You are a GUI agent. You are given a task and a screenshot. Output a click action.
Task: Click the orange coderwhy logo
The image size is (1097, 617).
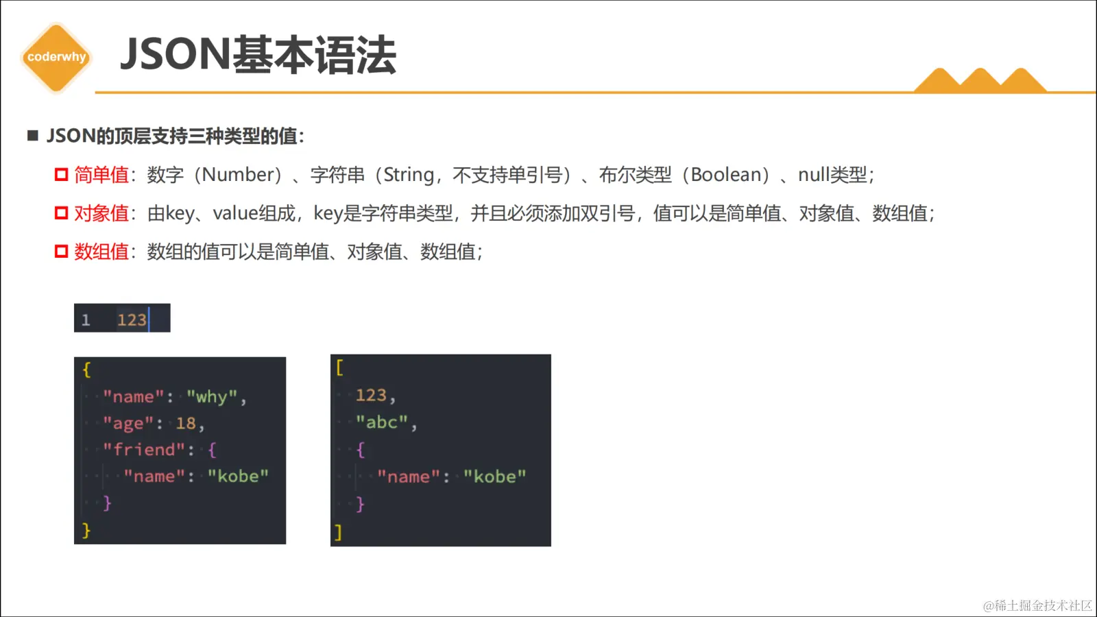[x=57, y=58]
